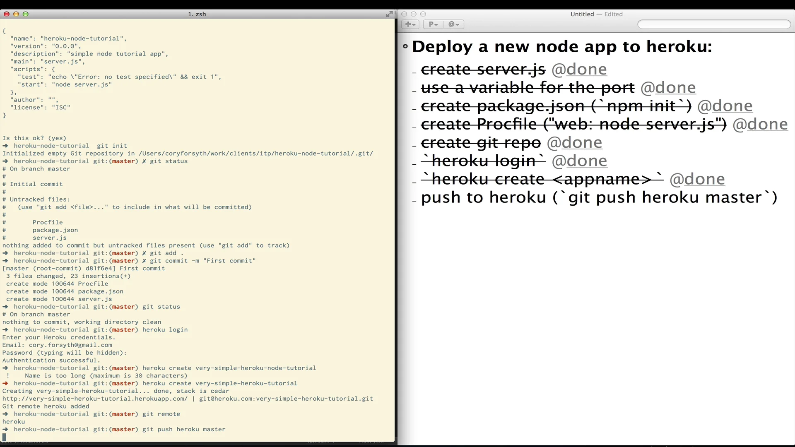
Task: Click the struck-through 'create git repo' task
Action: [481, 142]
